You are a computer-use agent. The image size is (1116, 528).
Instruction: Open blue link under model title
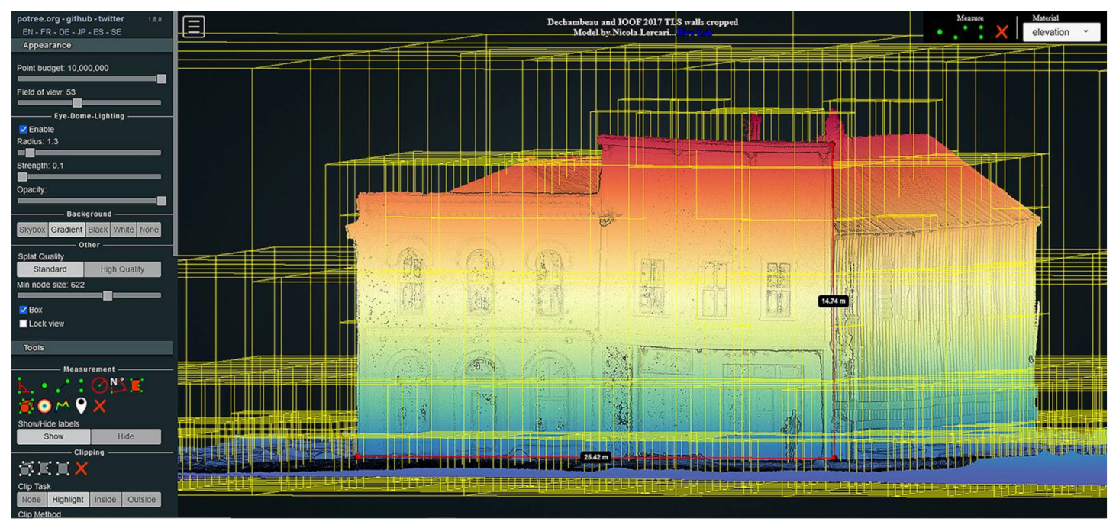[x=695, y=33]
